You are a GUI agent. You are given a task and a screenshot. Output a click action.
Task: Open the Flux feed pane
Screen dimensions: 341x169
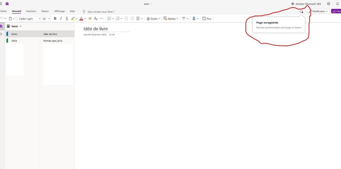click(x=207, y=19)
